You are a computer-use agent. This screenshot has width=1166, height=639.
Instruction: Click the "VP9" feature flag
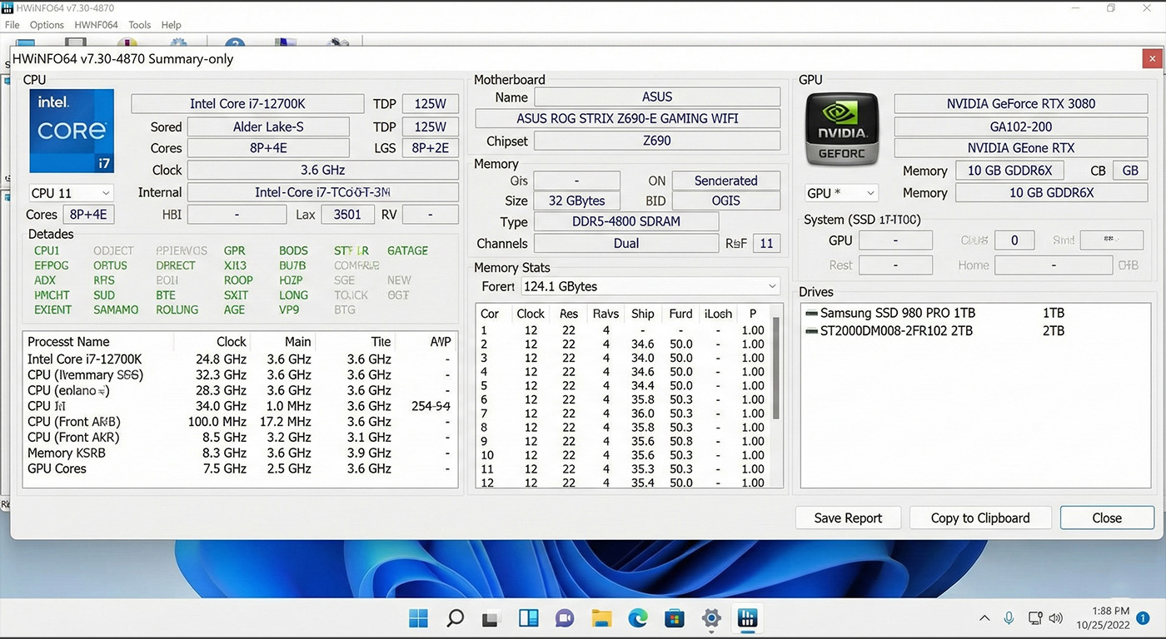point(289,310)
